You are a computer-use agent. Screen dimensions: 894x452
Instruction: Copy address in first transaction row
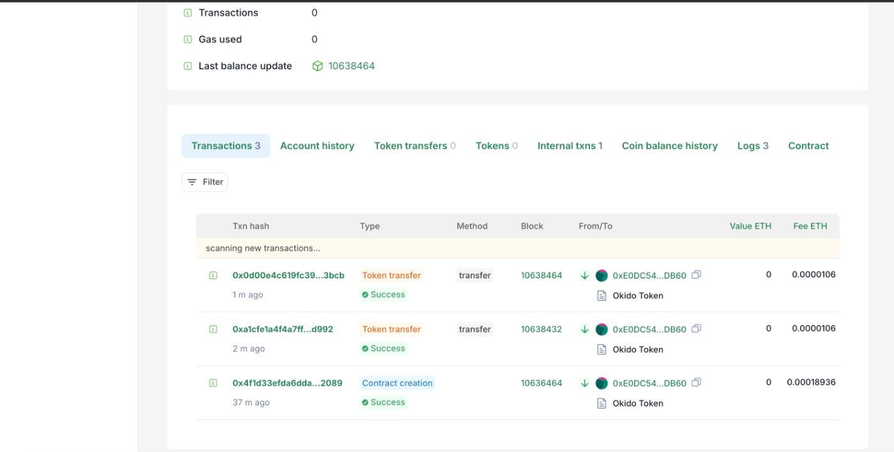coord(696,275)
